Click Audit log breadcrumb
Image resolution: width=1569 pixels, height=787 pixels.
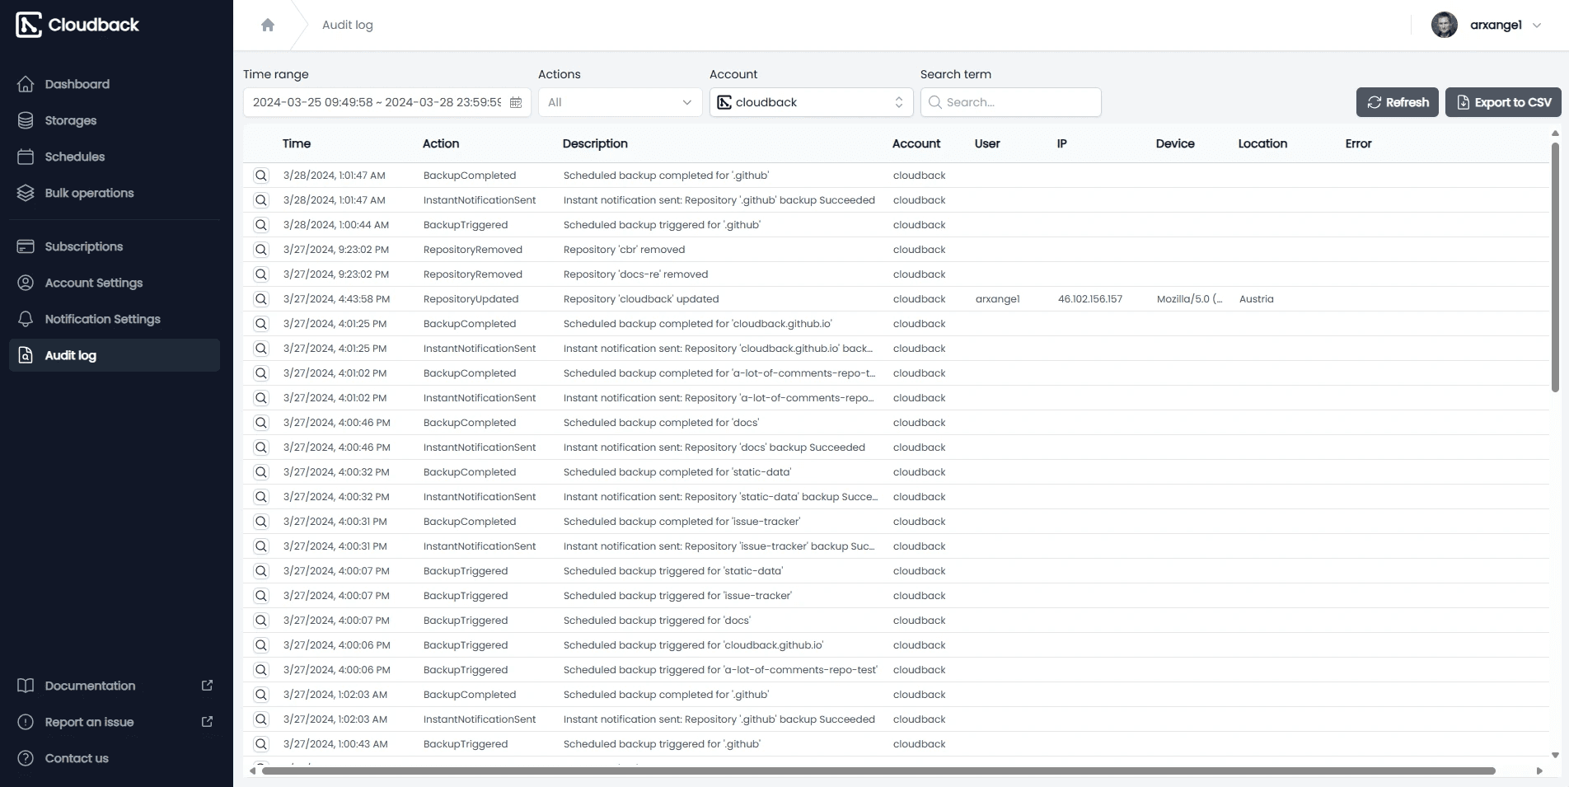[348, 25]
